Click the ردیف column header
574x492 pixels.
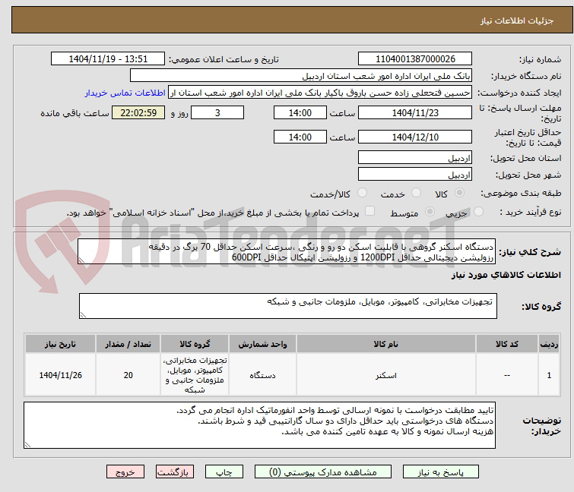[x=549, y=344]
